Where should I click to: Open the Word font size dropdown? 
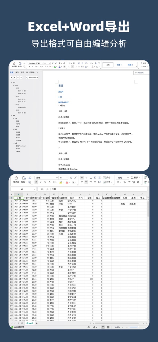click(x=50, y=63)
